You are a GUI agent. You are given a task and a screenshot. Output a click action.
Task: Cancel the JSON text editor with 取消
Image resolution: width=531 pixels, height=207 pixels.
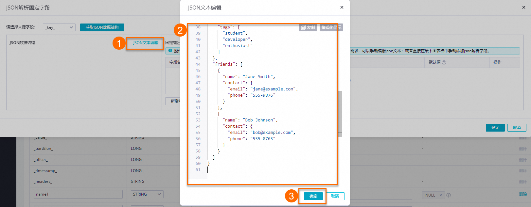click(x=335, y=196)
